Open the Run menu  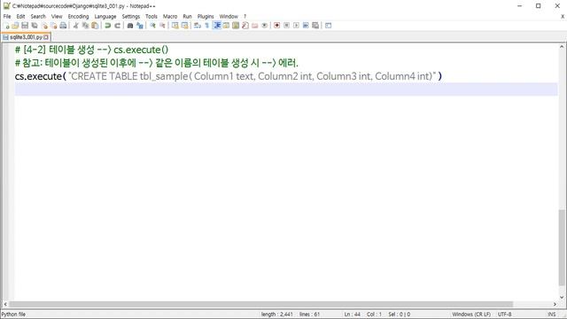pyautogui.click(x=187, y=17)
